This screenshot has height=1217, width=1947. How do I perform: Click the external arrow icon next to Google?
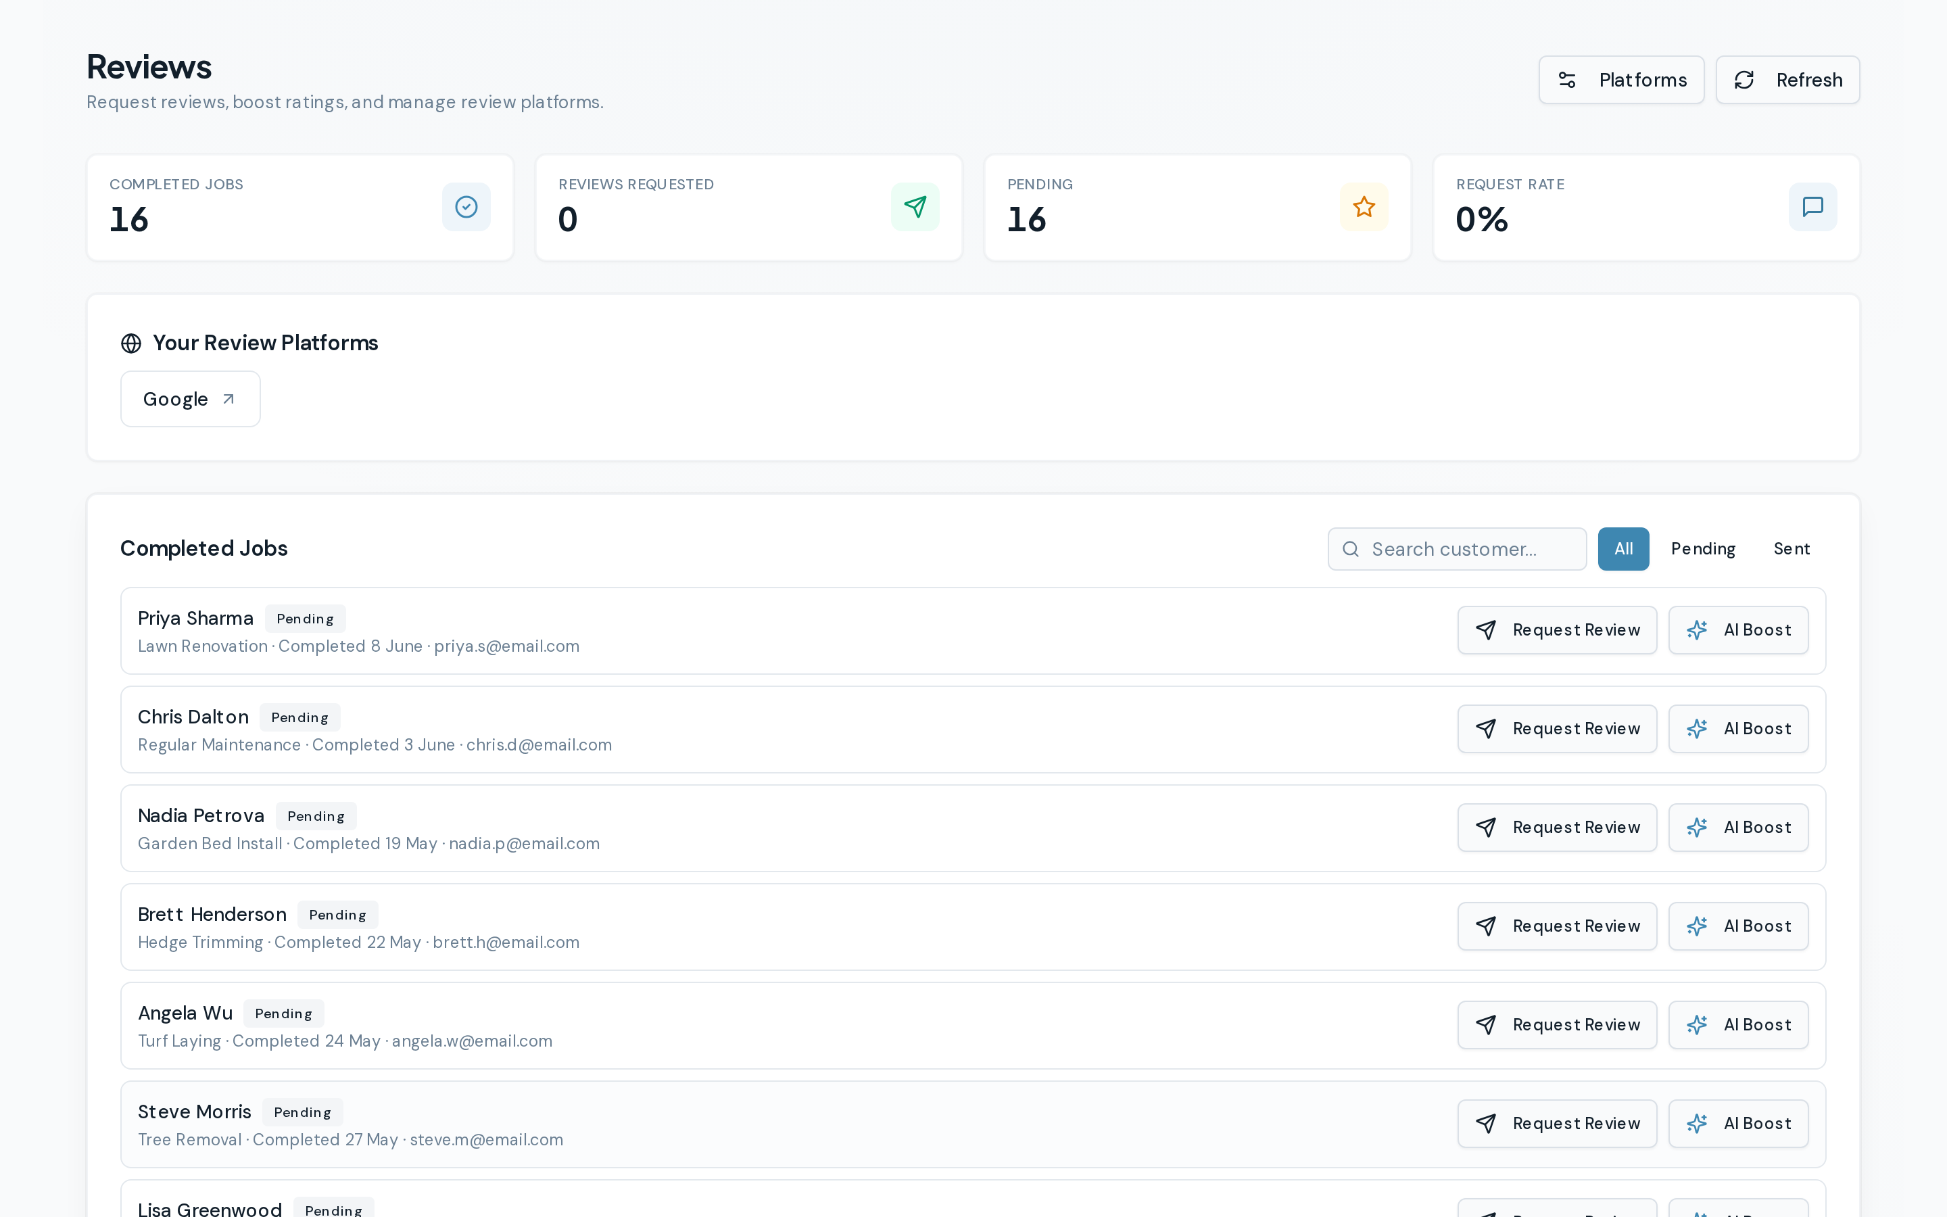click(x=229, y=399)
